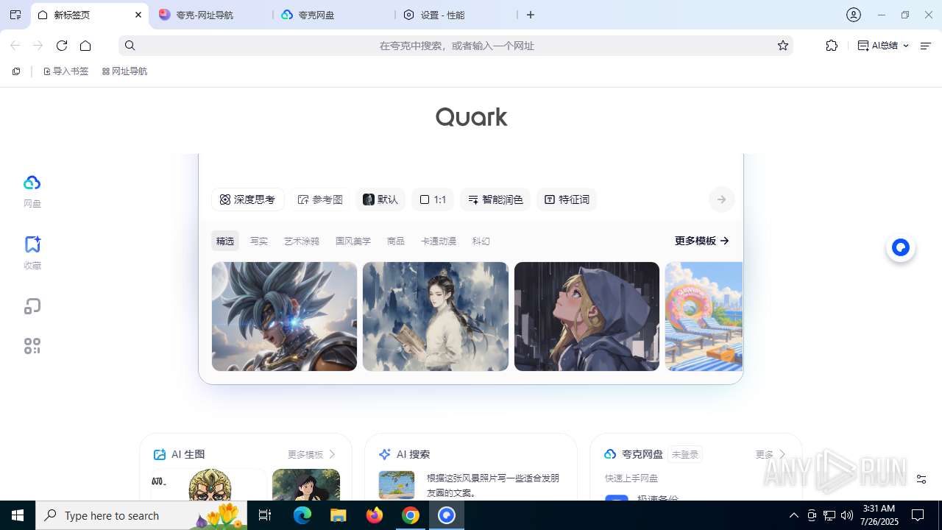Open 网址导航 bookmark link

pos(124,71)
